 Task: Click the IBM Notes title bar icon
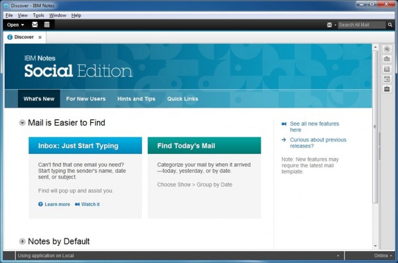coord(6,5)
